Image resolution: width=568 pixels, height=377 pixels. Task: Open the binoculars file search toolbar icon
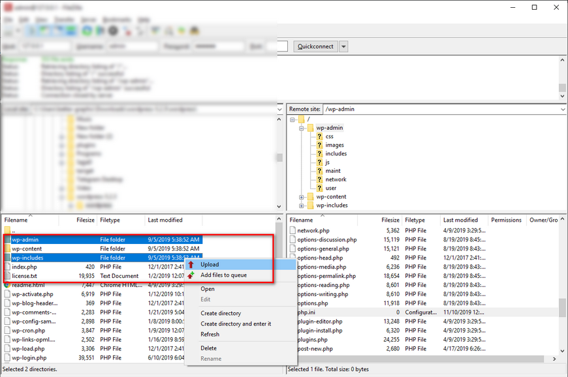(195, 31)
